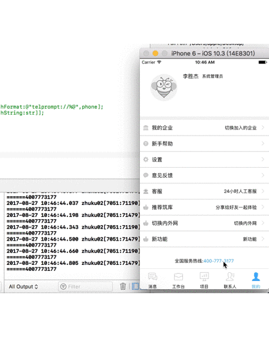Switch to the 工作台 workbench tab

[178, 280]
